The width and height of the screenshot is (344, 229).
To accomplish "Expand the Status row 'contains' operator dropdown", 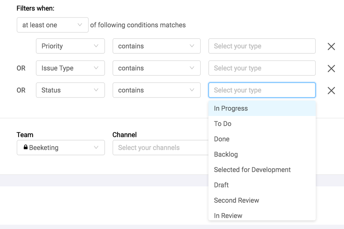I will pyautogui.click(x=156, y=90).
